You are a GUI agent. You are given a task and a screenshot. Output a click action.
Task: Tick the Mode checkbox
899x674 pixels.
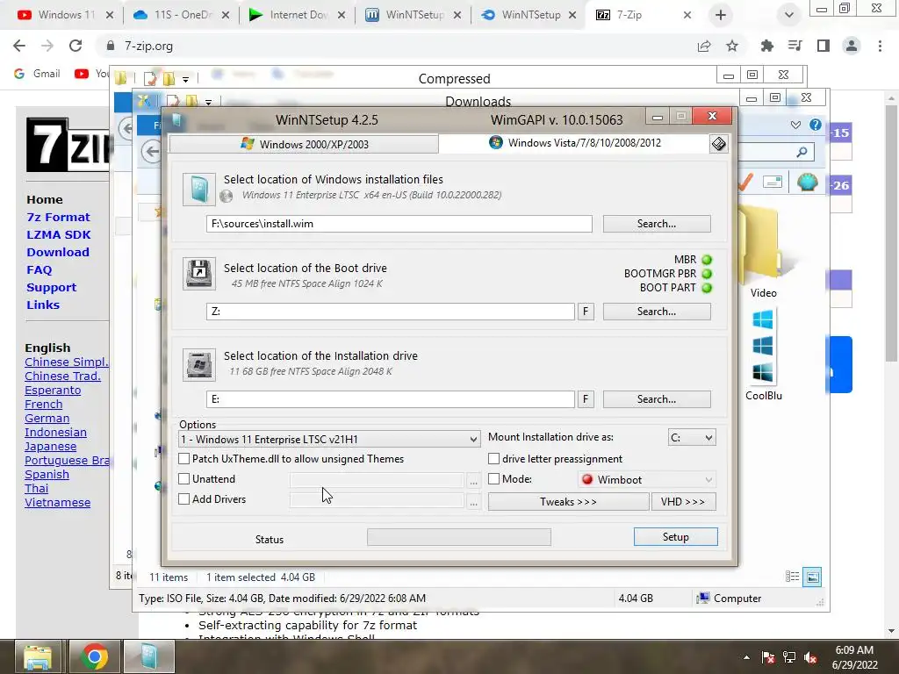click(493, 479)
